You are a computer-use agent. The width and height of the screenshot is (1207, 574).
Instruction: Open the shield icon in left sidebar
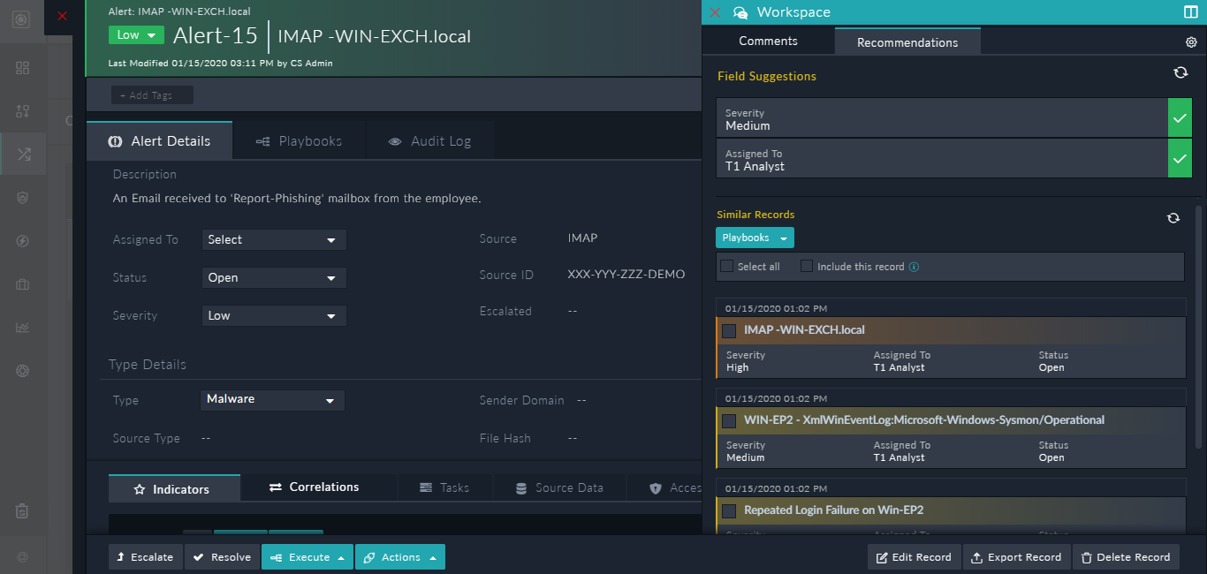(23, 198)
